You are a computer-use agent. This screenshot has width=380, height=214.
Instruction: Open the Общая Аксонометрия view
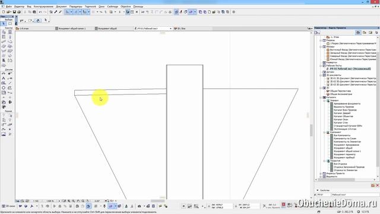[x=341, y=94]
